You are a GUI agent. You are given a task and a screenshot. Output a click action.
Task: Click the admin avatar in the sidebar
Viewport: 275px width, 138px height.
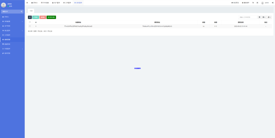[x=3, y=5]
